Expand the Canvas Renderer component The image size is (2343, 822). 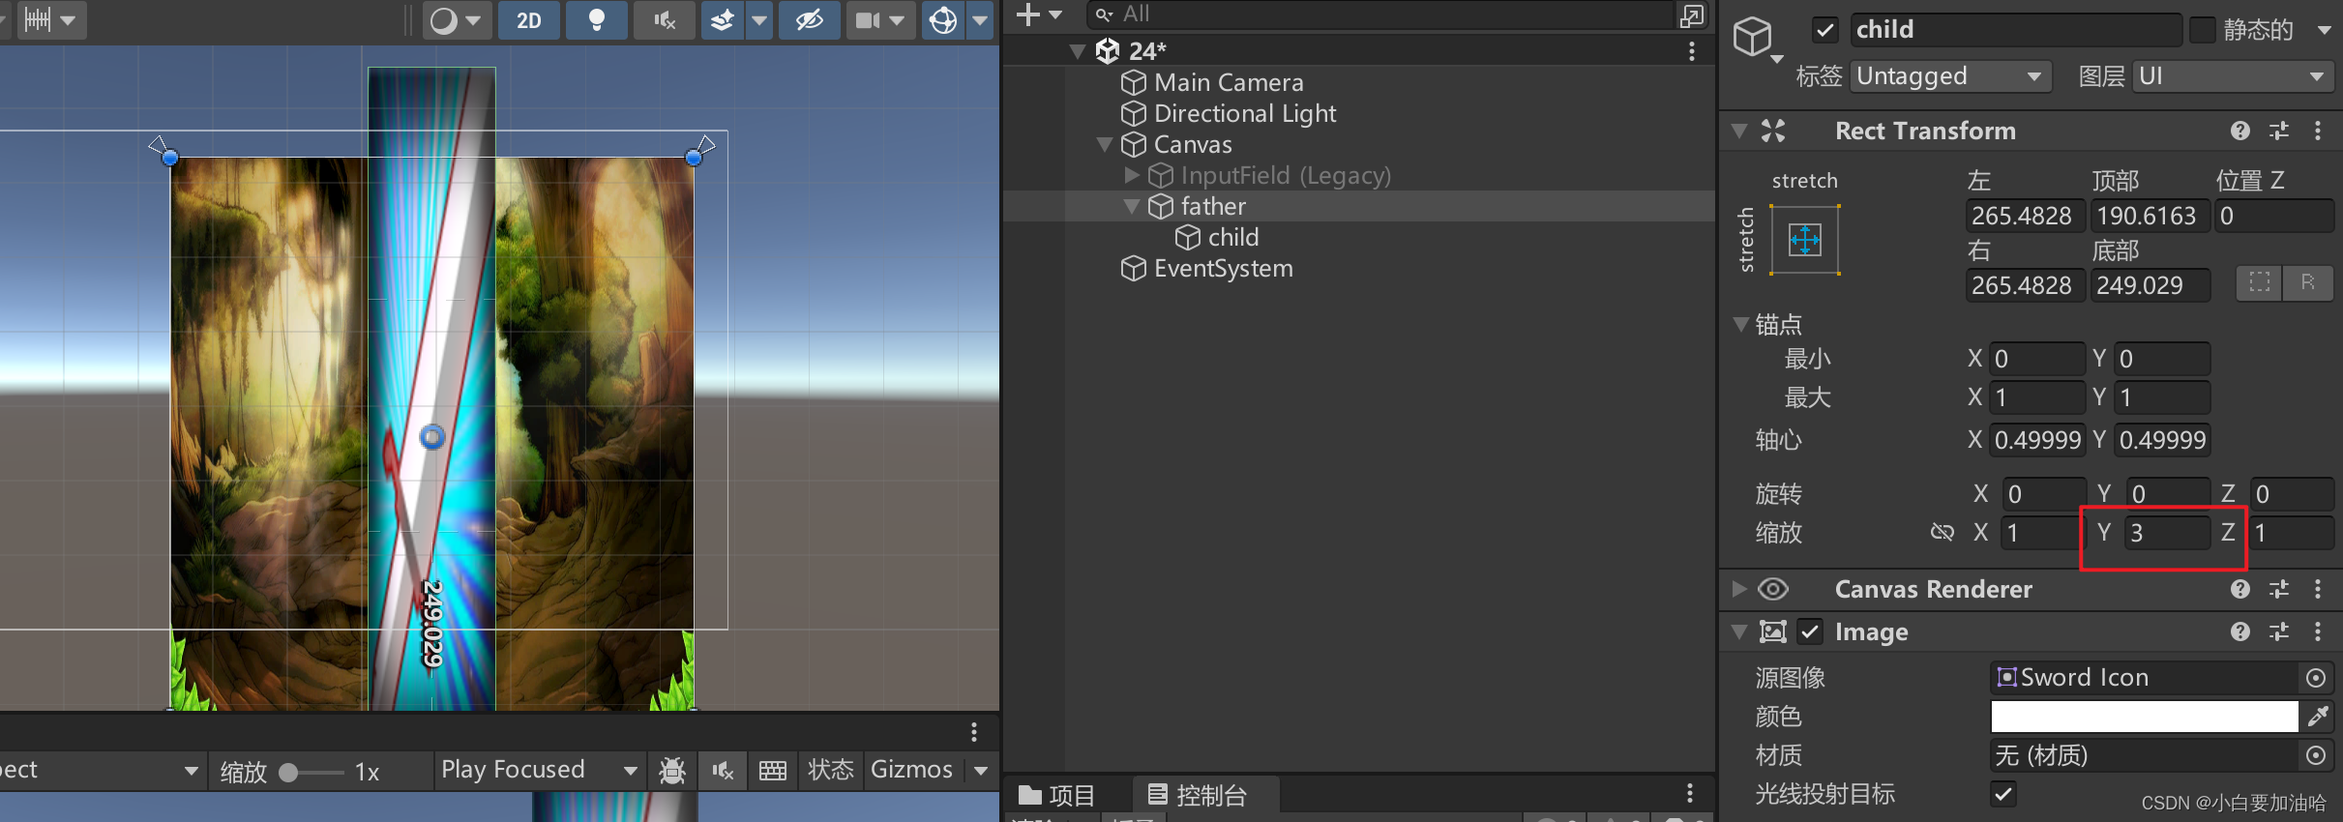point(1739,589)
